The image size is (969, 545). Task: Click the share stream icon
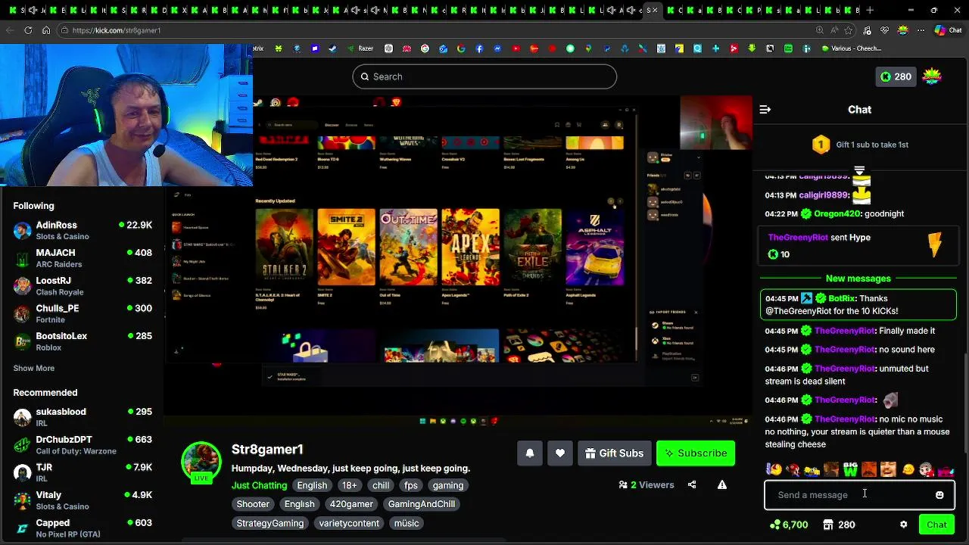692,485
